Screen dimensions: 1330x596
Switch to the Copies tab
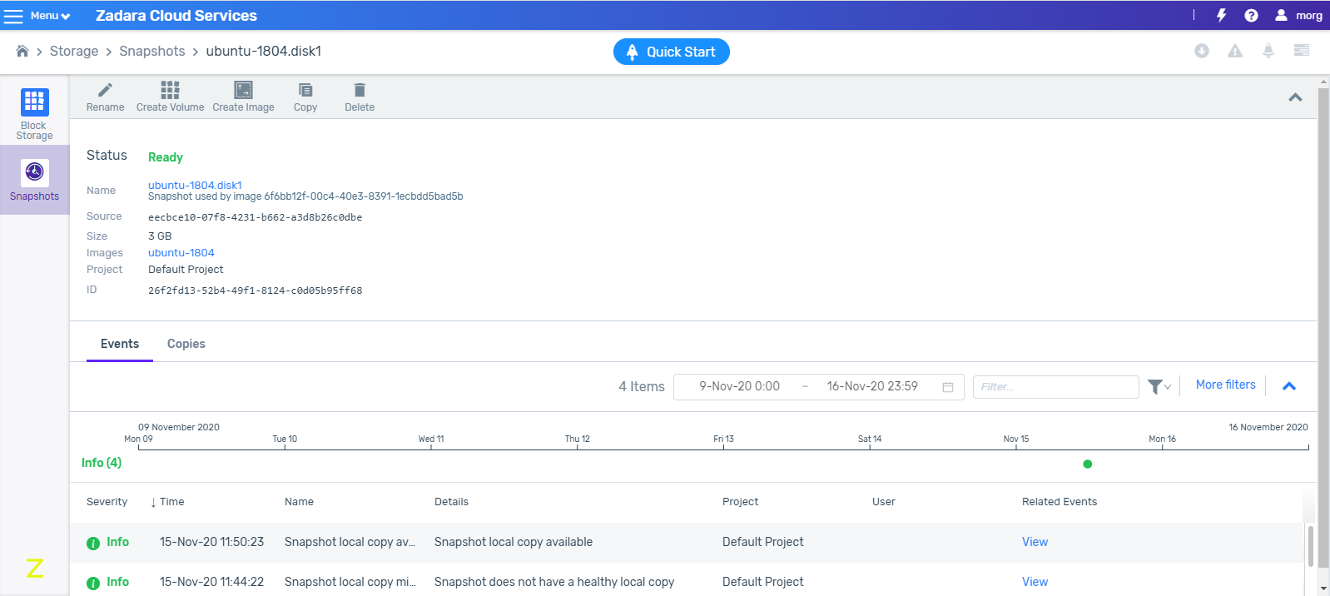(x=186, y=344)
